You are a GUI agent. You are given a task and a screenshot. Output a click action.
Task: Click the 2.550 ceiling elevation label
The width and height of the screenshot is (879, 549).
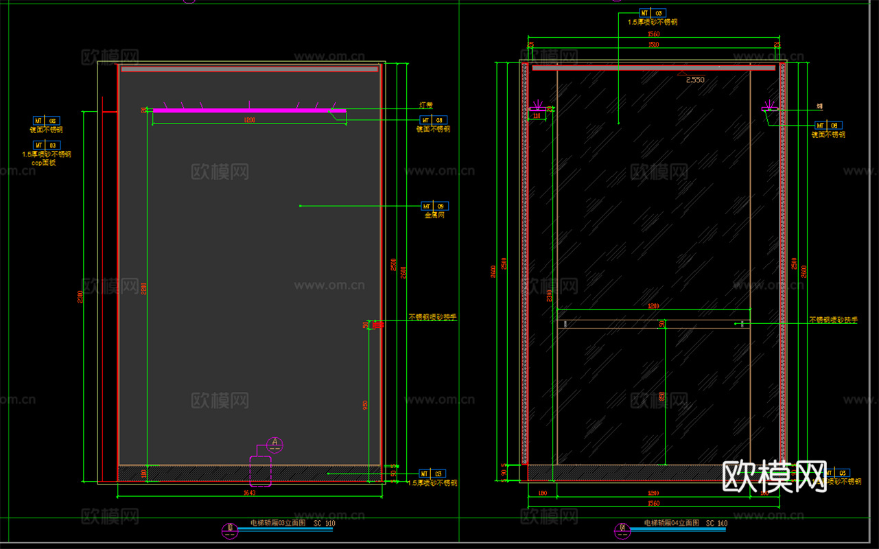tap(695, 80)
